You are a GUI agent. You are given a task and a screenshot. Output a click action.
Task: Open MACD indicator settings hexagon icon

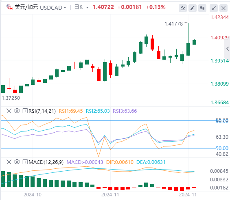tap(17, 162)
